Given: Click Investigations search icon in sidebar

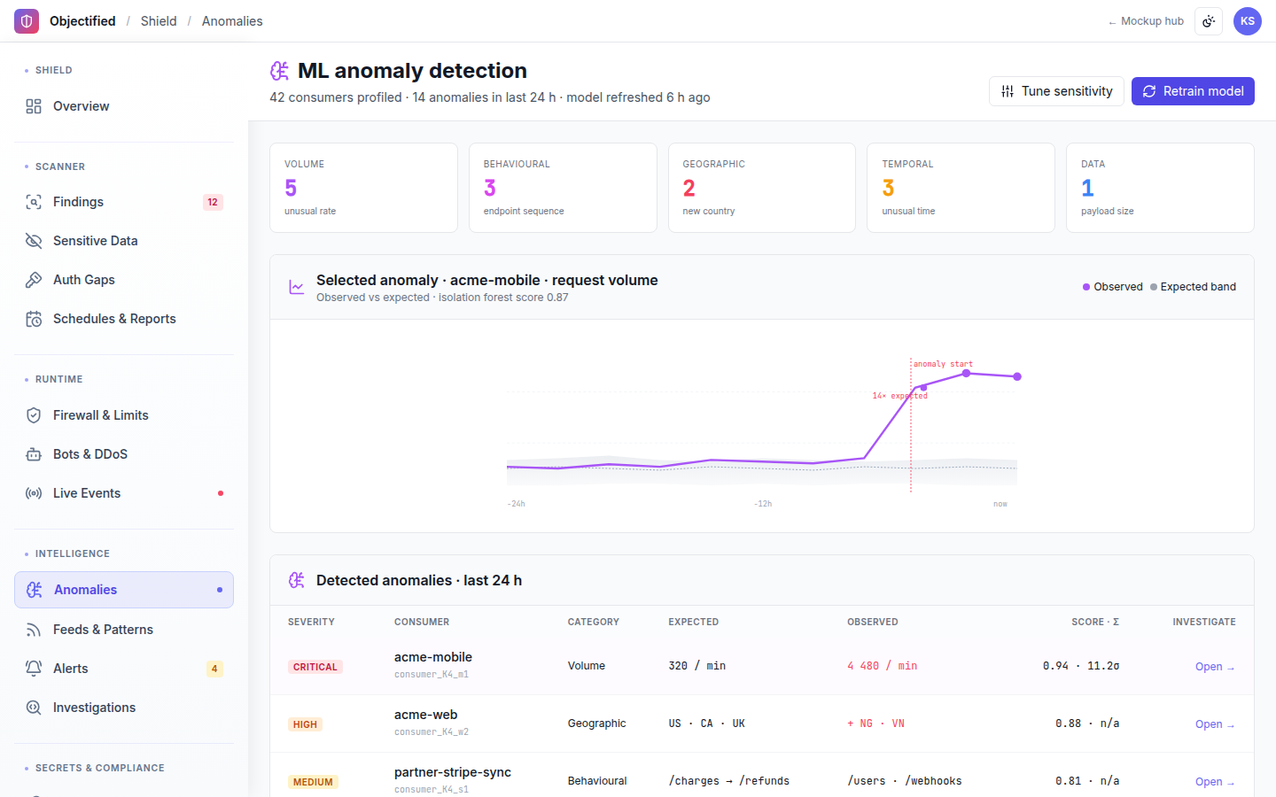Looking at the screenshot, I should (34, 708).
